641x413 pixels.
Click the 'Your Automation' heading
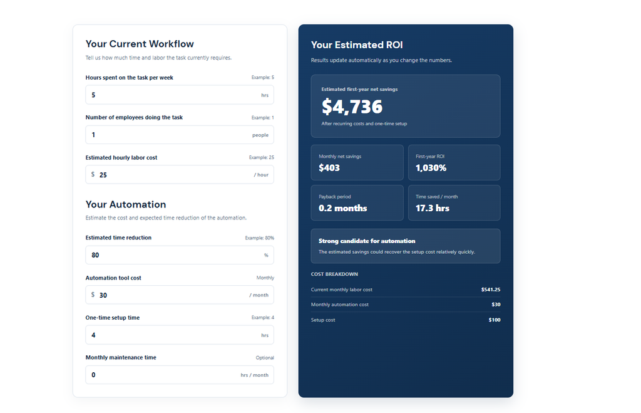[125, 204]
